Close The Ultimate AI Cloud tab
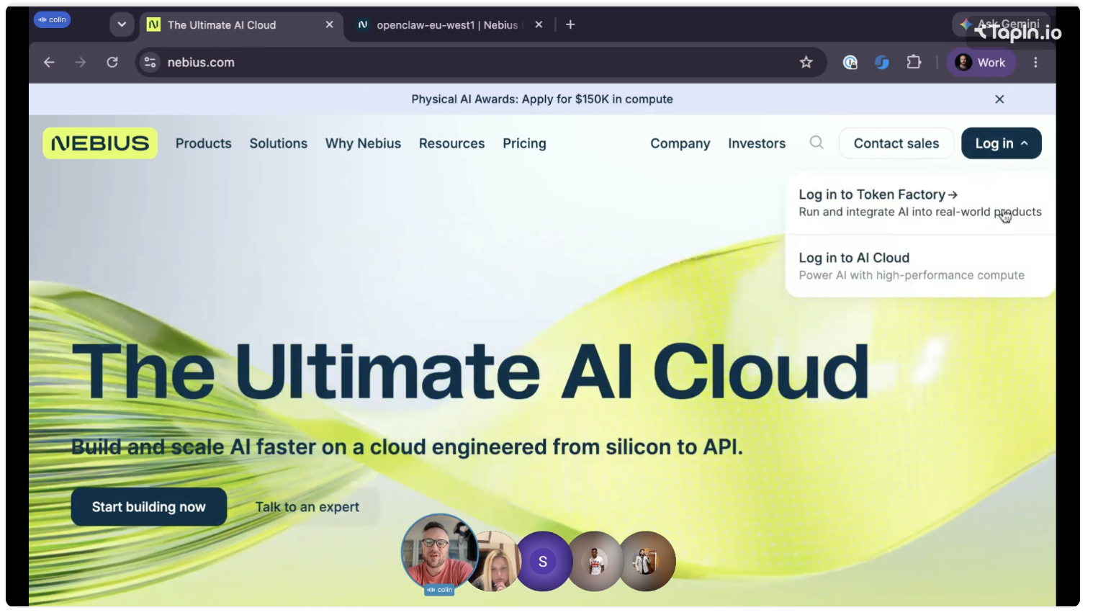Screen dimensions: 1093x615 click(329, 24)
